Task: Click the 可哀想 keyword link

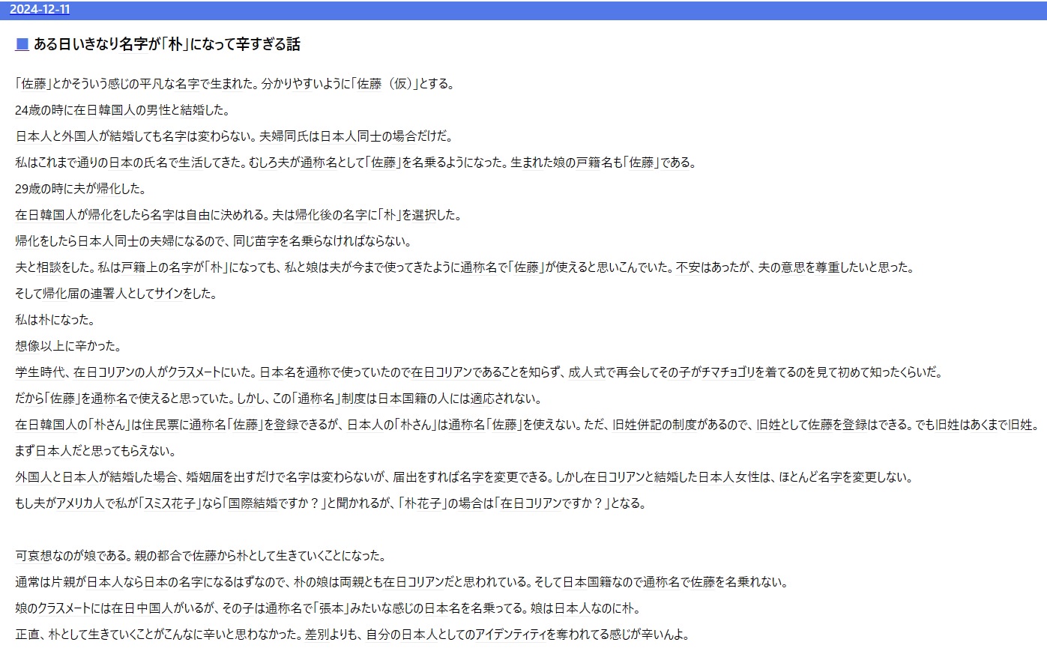Action: (x=34, y=556)
